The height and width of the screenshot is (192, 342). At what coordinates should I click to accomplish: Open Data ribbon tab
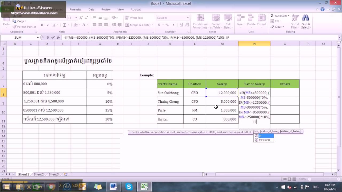pos(91,9)
